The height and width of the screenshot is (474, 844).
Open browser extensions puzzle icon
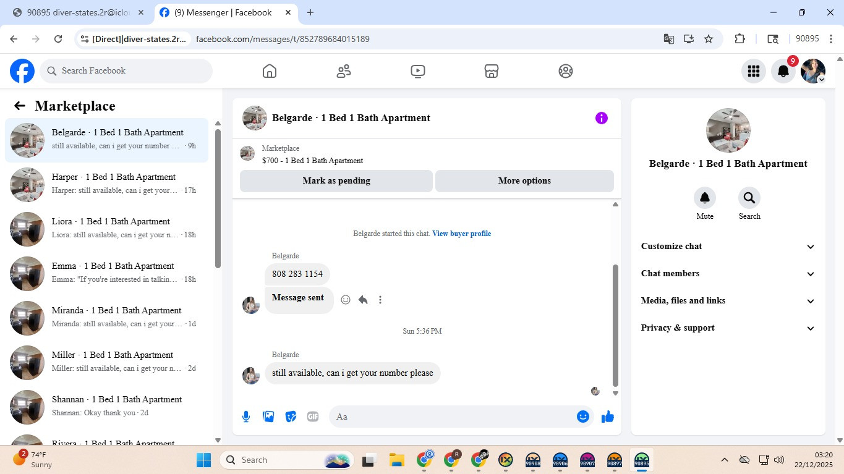740,39
